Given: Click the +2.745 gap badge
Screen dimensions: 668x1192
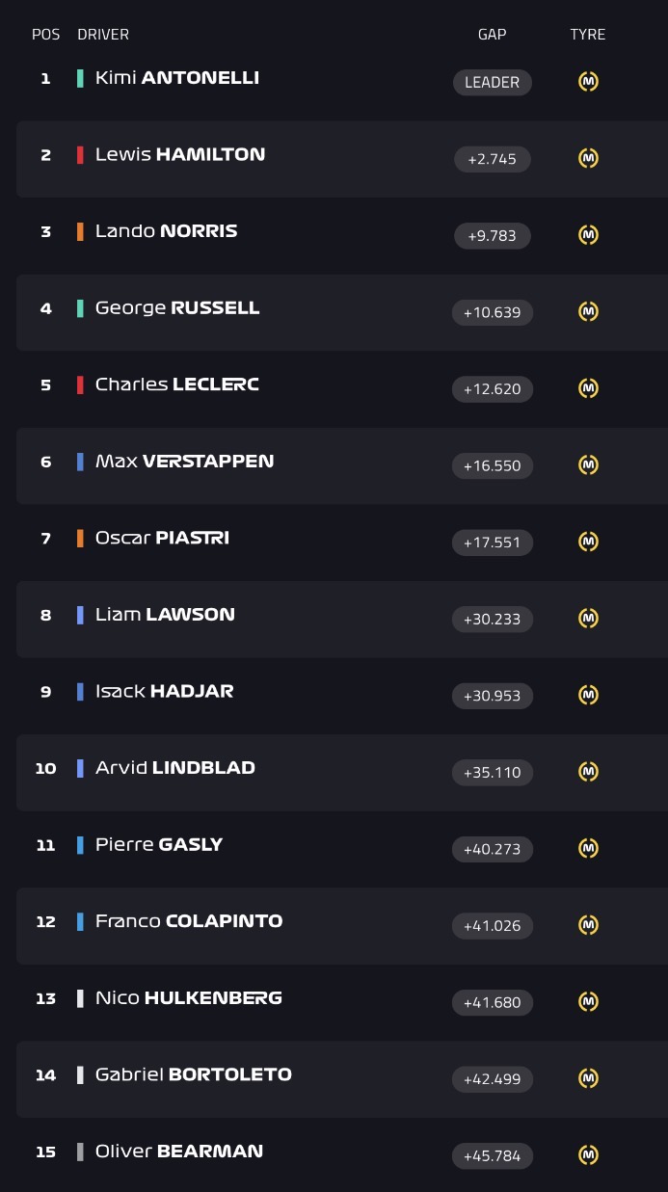Looking at the screenshot, I should click(492, 159).
